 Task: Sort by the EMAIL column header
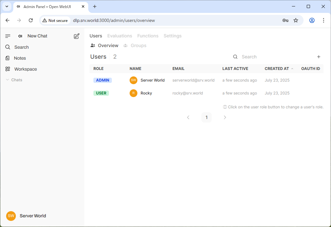click(178, 69)
